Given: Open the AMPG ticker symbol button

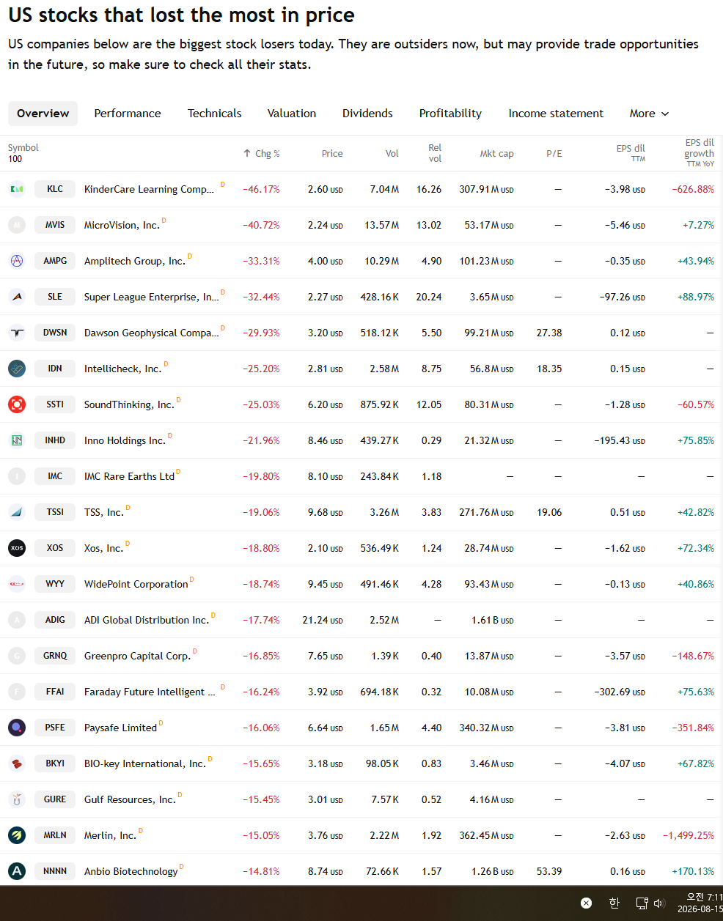Looking at the screenshot, I should click(x=55, y=261).
